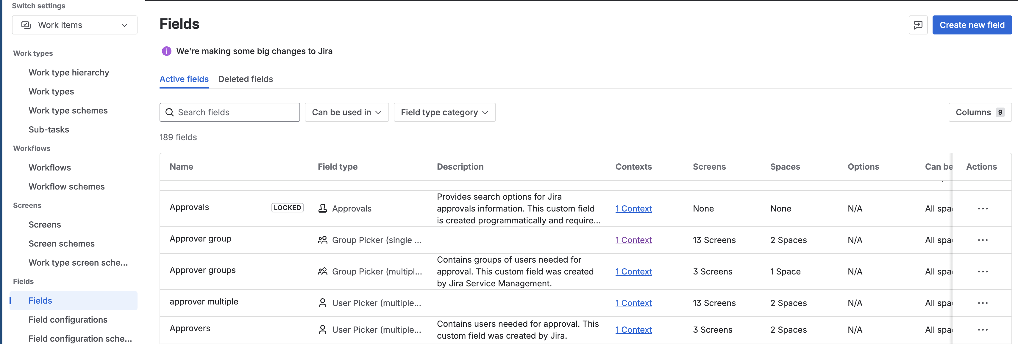This screenshot has width=1018, height=344.
Task: Open Workflows page in sidebar
Action: coord(50,168)
